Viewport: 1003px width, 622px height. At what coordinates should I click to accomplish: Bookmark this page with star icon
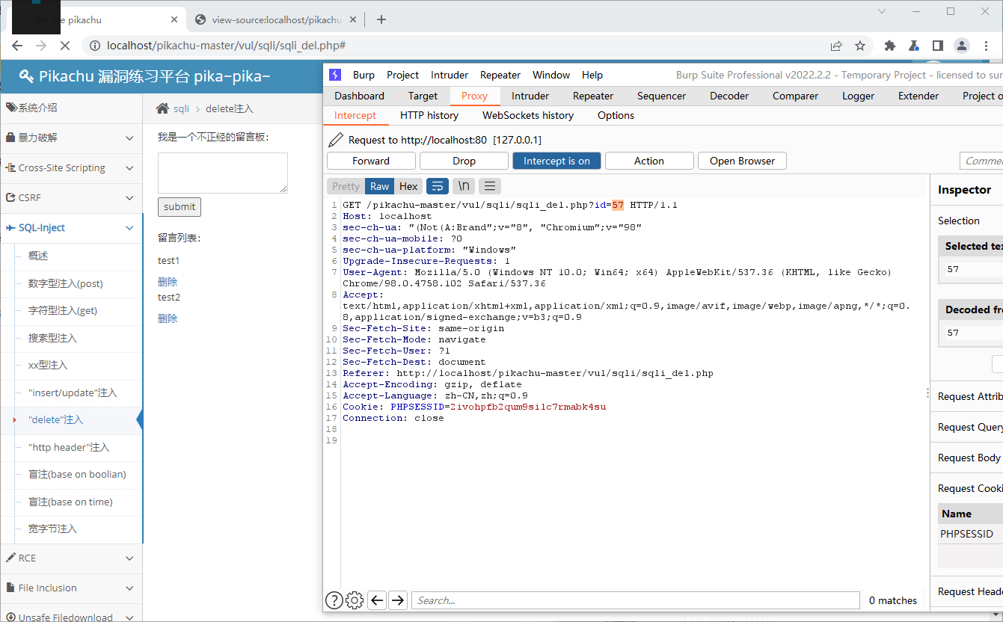coord(860,46)
